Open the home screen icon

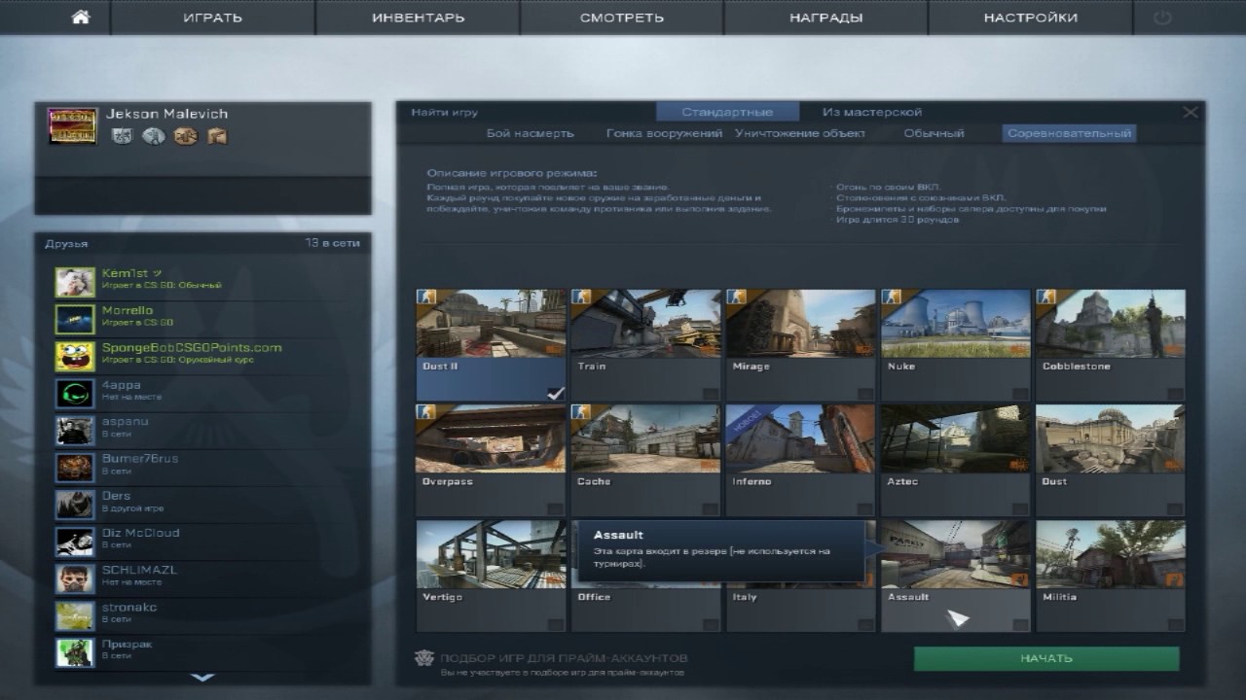coord(81,17)
